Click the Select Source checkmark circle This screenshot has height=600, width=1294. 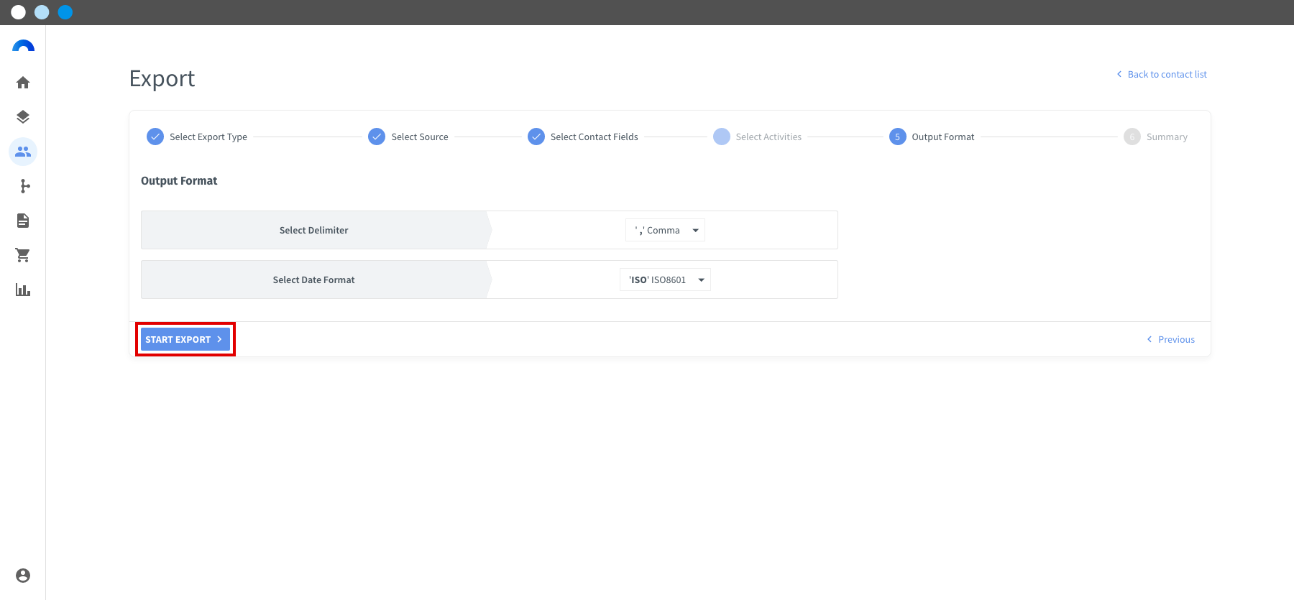(x=377, y=137)
